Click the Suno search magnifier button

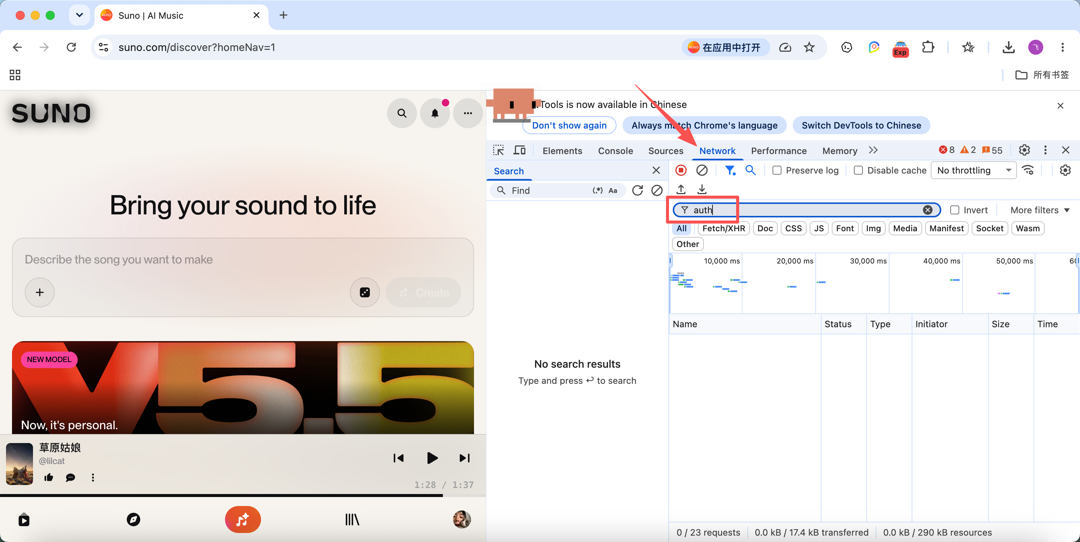pyautogui.click(x=402, y=113)
